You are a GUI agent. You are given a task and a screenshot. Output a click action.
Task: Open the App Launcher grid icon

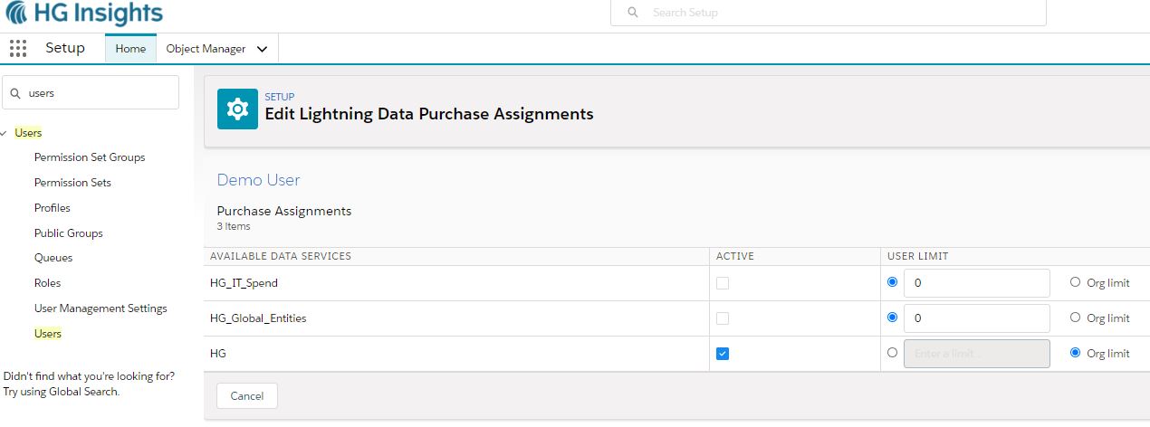click(18, 49)
